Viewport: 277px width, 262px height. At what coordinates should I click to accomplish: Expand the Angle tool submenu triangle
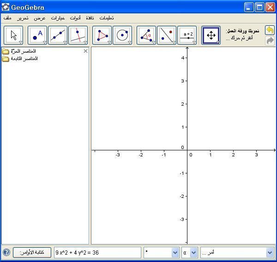click(154, 42)
